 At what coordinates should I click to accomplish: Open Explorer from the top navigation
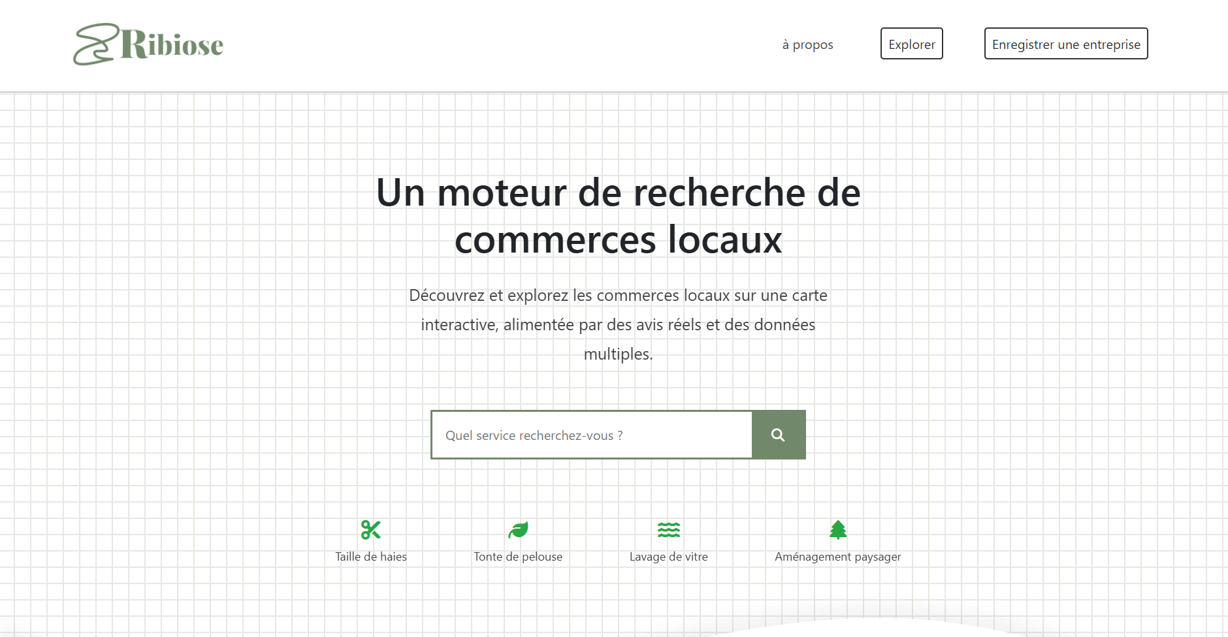pyautogui.click(x=912, y=44)
